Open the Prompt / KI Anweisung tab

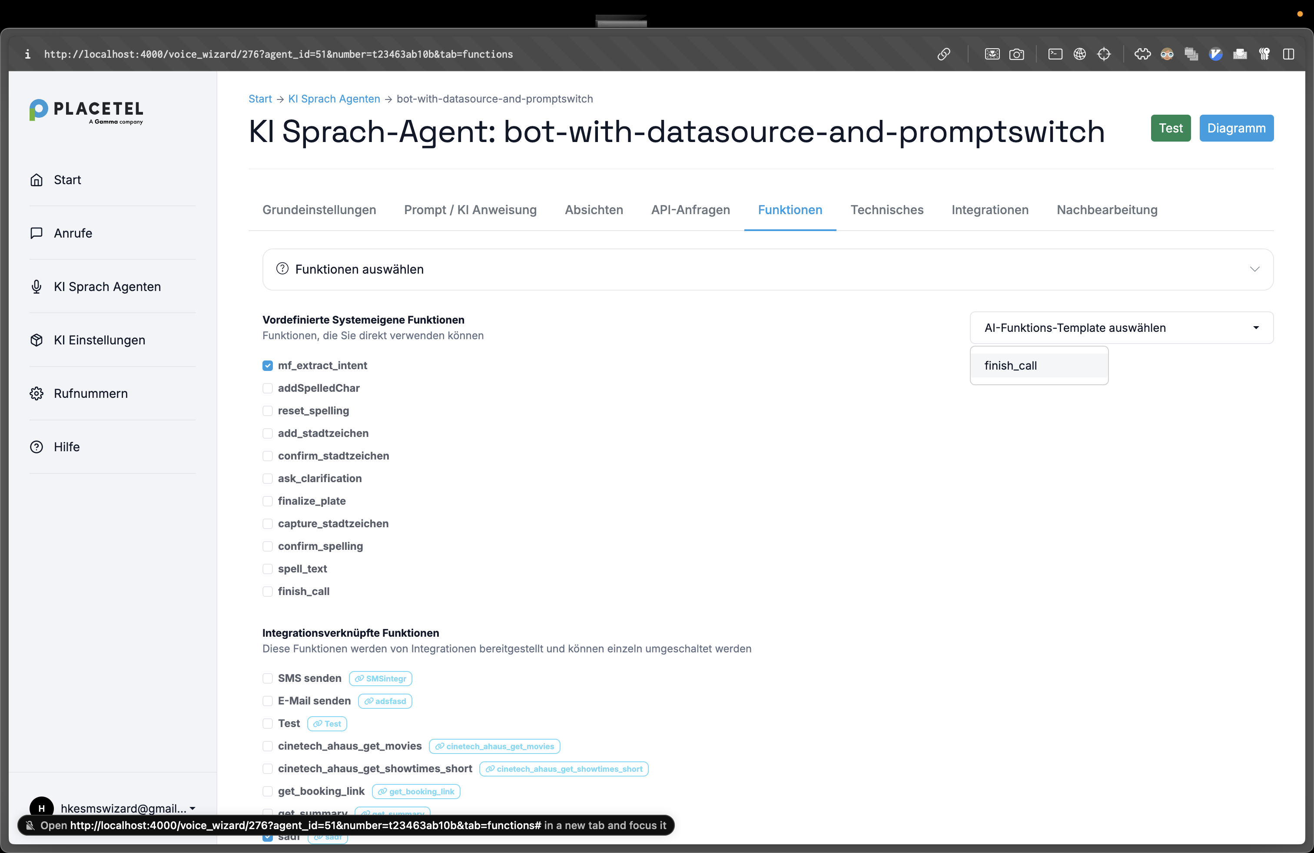point(470,210)
